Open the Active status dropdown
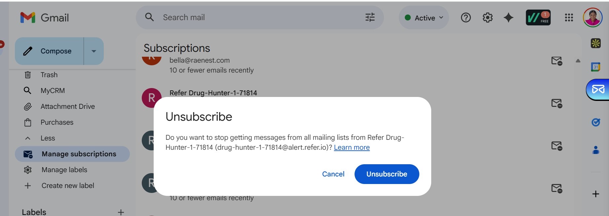Image resolution: width=609 pixels, height=216 pixels. [x=424, y=18]
